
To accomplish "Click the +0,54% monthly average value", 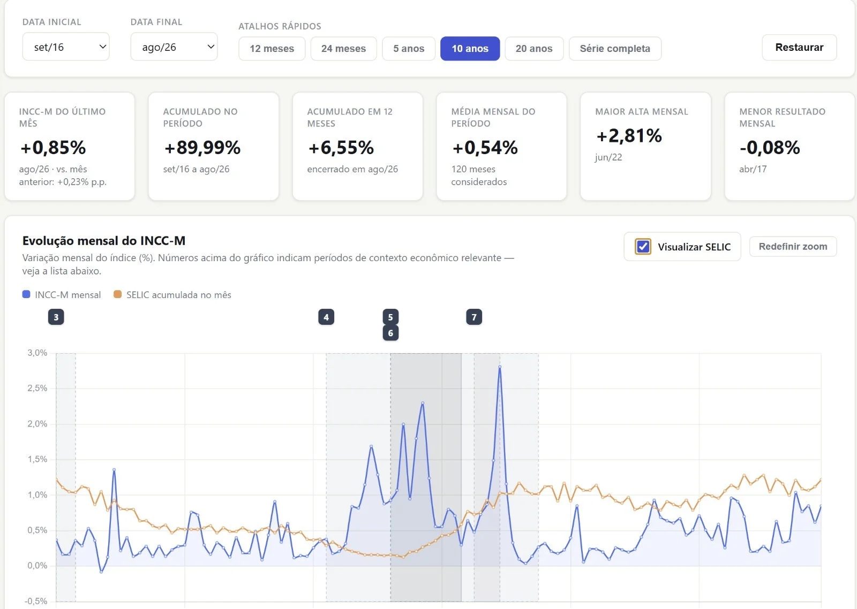I will pos(485,147).
